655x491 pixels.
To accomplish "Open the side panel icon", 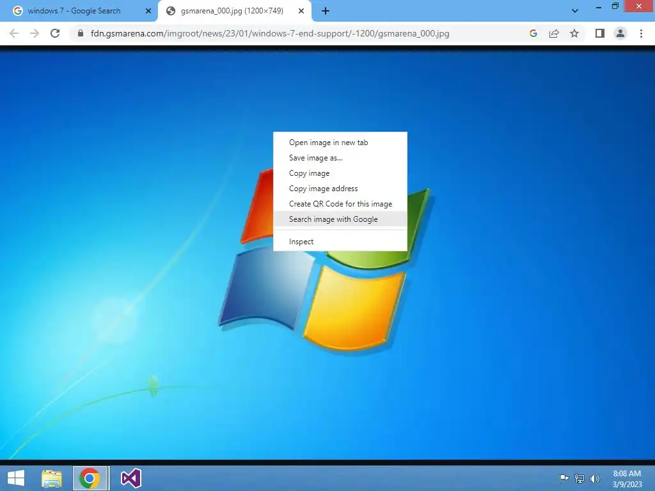I will [x=600, y=33].
